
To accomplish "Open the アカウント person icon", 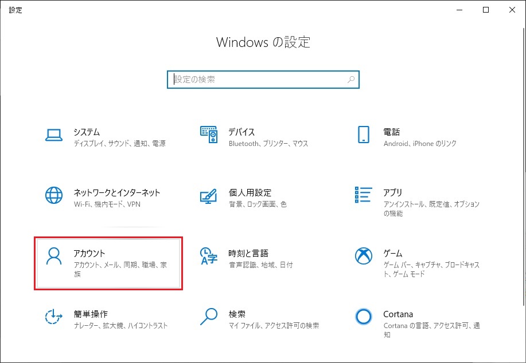I will click(54, 256).
